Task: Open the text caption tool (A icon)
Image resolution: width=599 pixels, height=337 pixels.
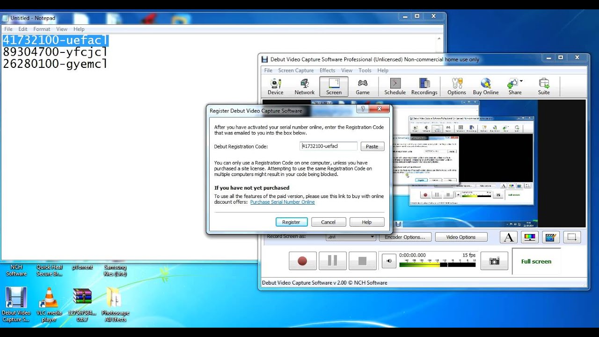Action: 509,237
